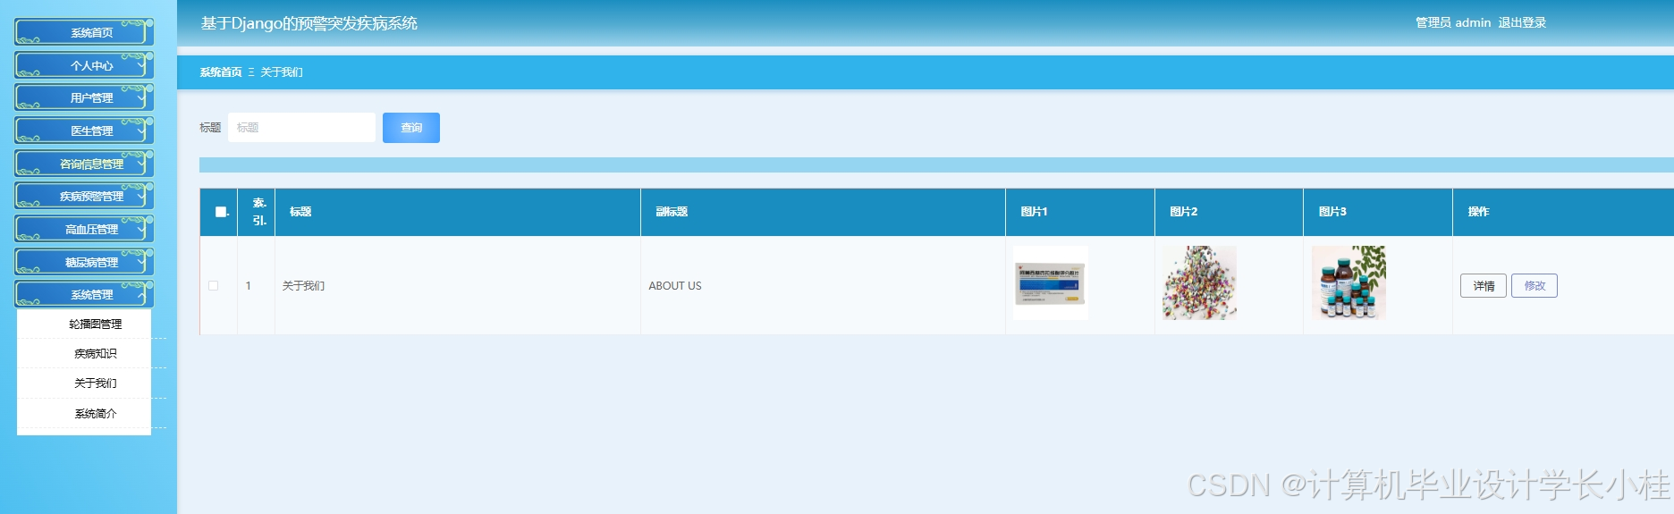Expand the 高血压管理 sidebar menu

pos(84,229)
